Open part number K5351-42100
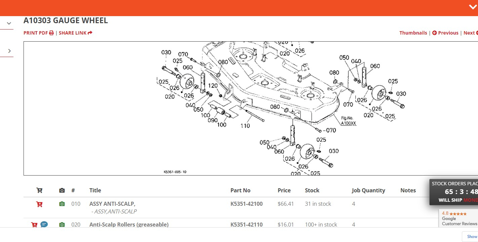 (246, 204)
